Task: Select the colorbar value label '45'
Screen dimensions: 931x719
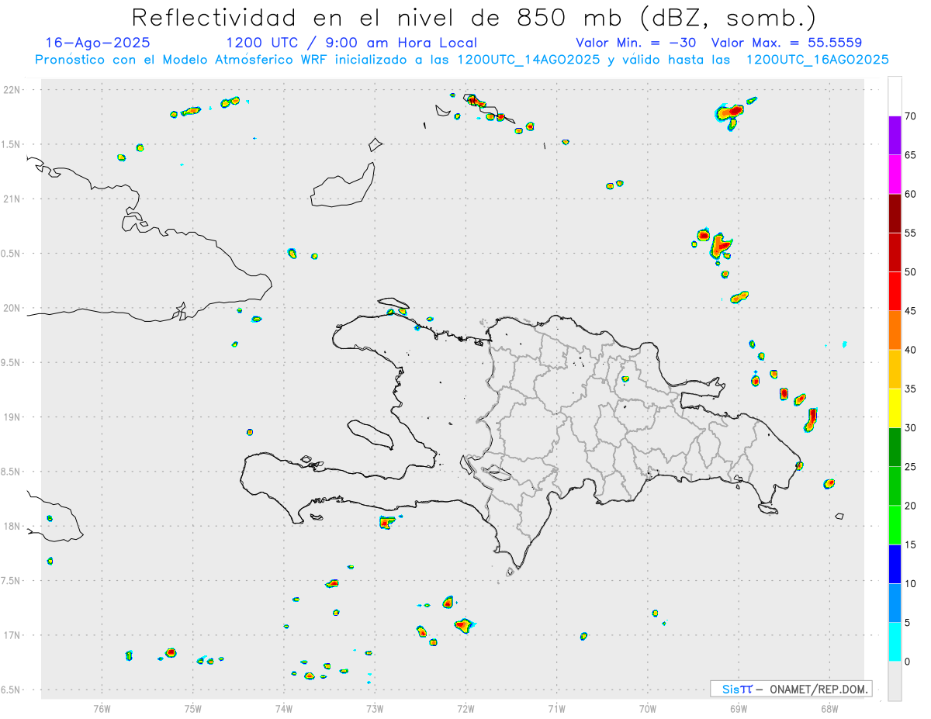Action: (910, 311)
